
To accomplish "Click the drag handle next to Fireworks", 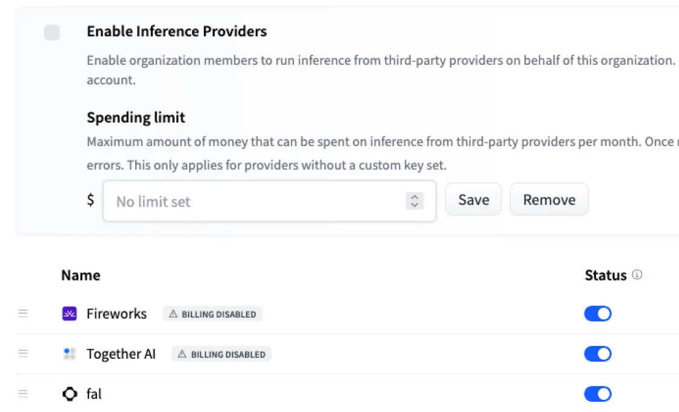I will point(23,313).
